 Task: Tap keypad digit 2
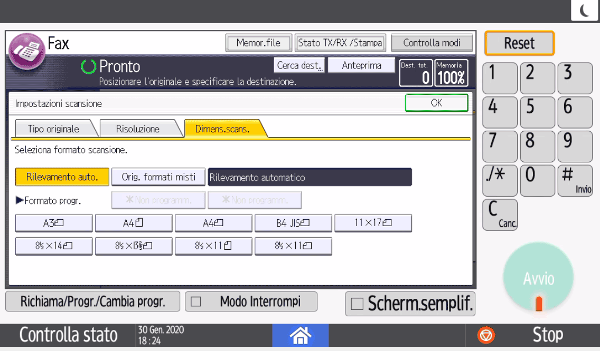tap(538, 79)
